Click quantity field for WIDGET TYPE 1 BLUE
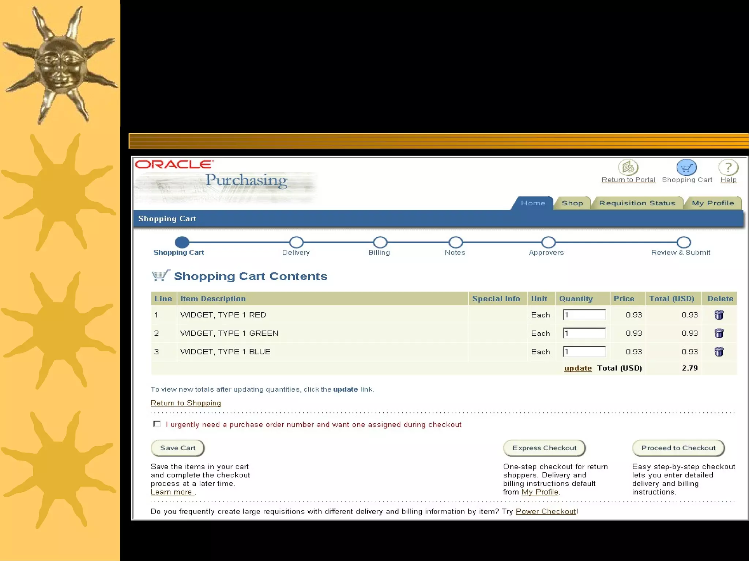 click(584, 351)
